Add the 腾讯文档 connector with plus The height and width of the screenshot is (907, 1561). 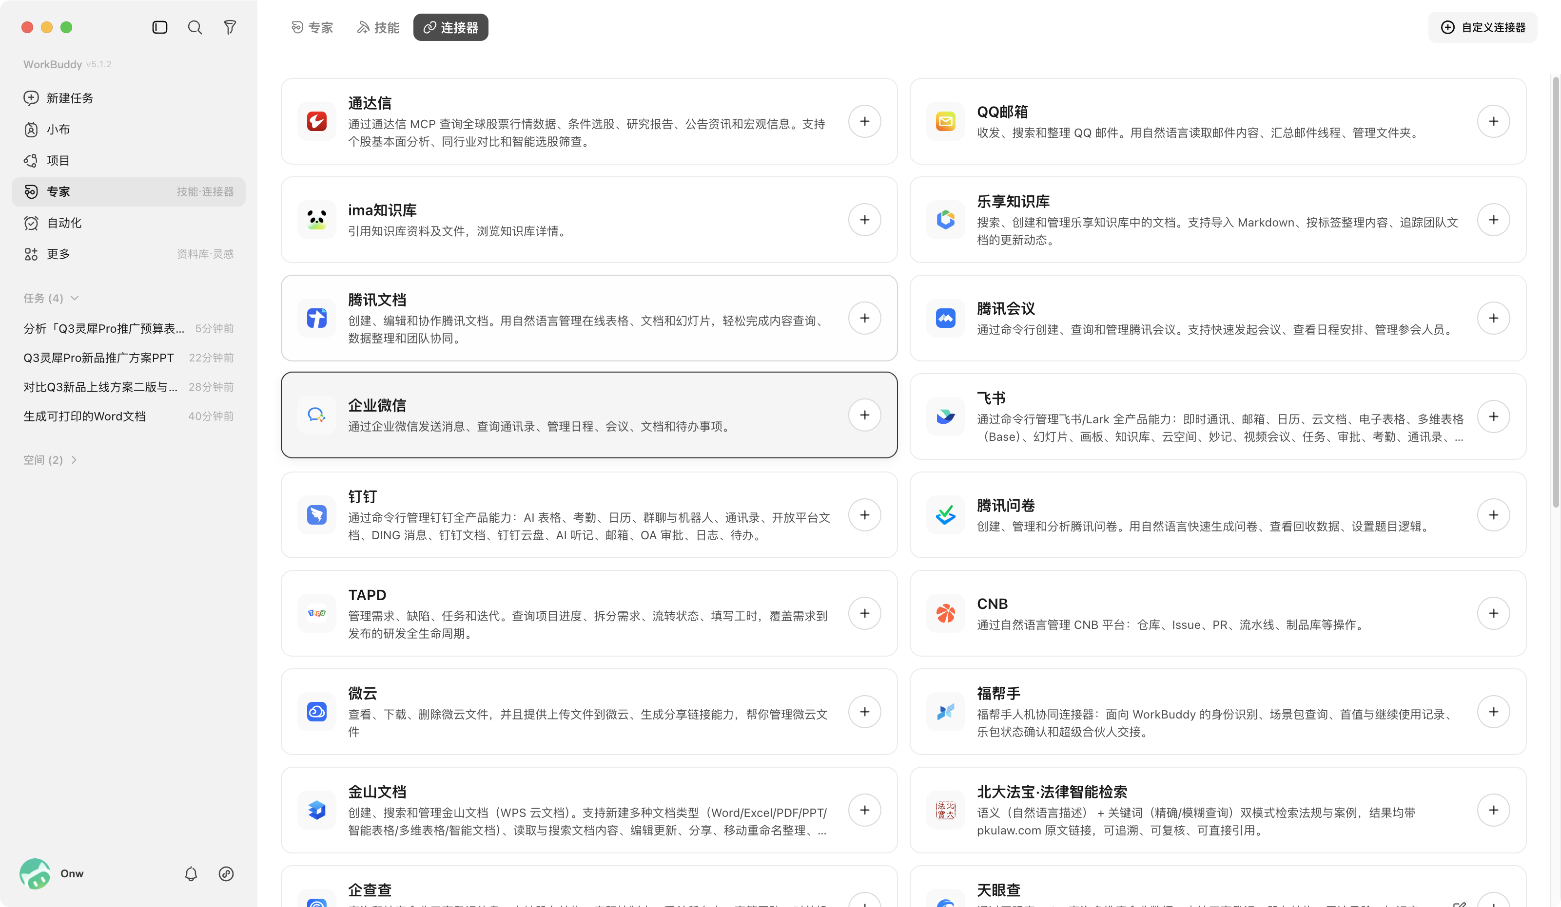865,318
